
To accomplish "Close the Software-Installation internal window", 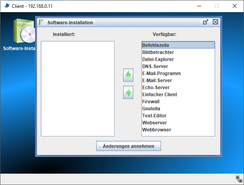I will 216,22.
